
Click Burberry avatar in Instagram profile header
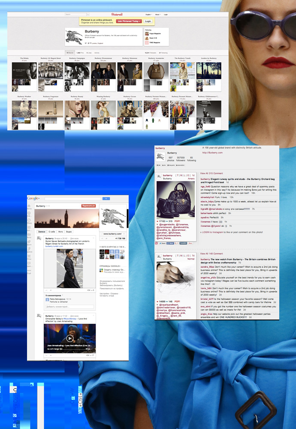(x=160, y=157)
